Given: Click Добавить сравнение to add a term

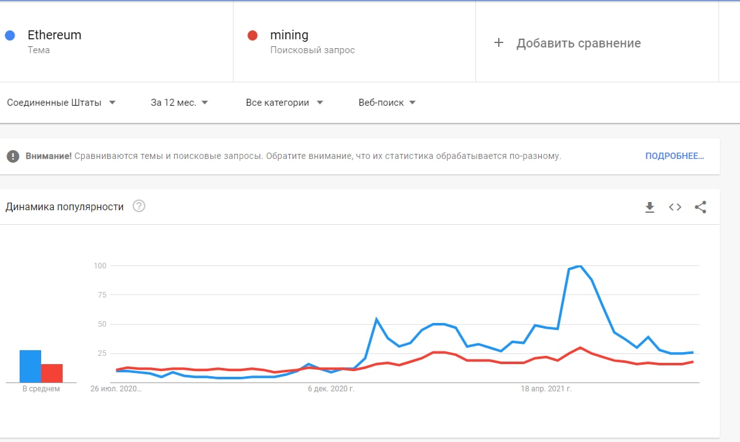Looking at the screenshot, I should click(578, 44).
